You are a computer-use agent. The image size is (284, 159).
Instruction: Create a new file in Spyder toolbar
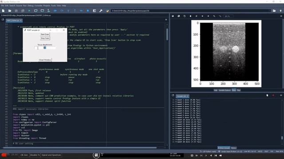click(x=3, y=11)
